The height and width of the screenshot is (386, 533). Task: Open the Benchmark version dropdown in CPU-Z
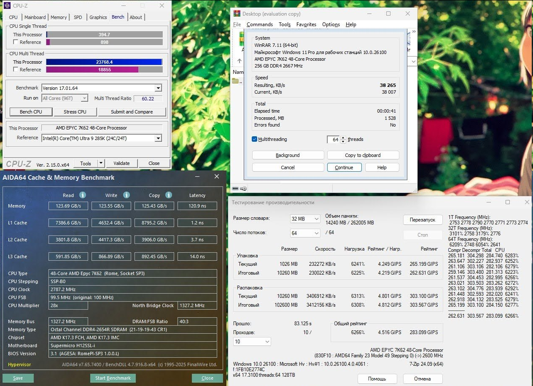158,88
